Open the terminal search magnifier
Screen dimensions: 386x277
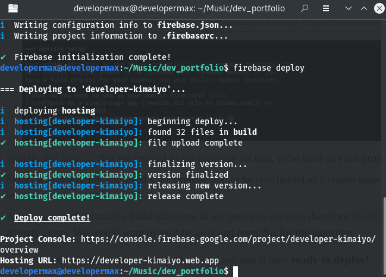tap(305, 8)
